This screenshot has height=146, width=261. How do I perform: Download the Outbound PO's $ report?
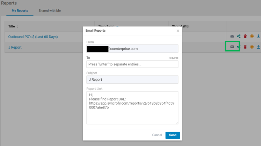(258, 36)
